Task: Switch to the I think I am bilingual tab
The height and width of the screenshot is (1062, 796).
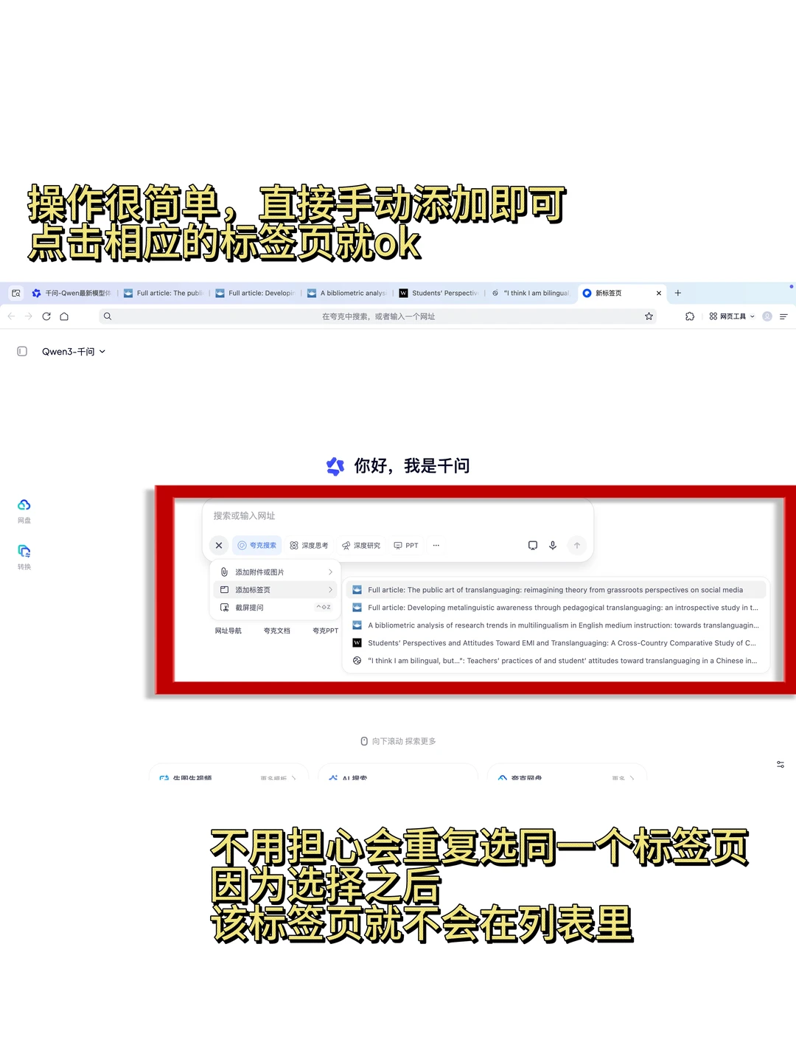Action: (x=531, y=293)
